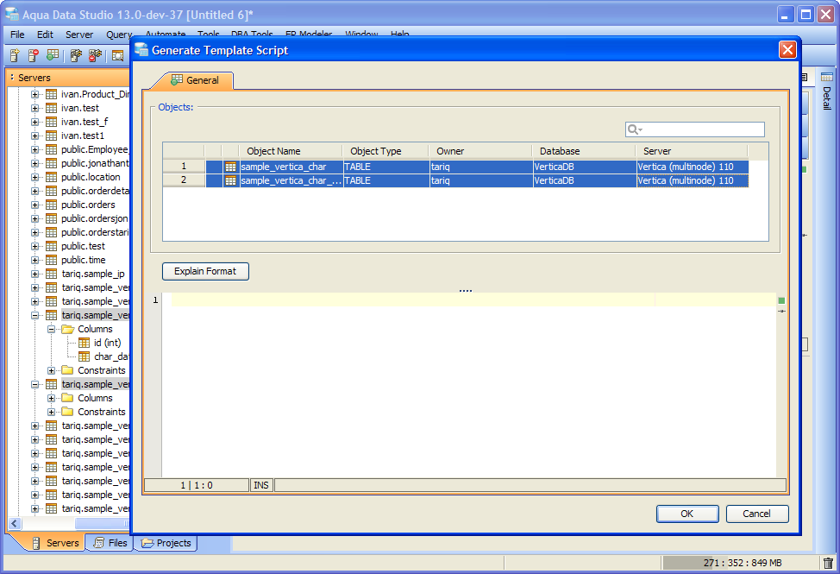Click the trash can icon in status bar
This screenshot has width=840, height=574.
pos(828,563)
